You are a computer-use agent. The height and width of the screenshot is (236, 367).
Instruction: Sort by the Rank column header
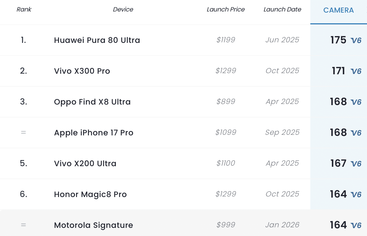click(24, 10)
